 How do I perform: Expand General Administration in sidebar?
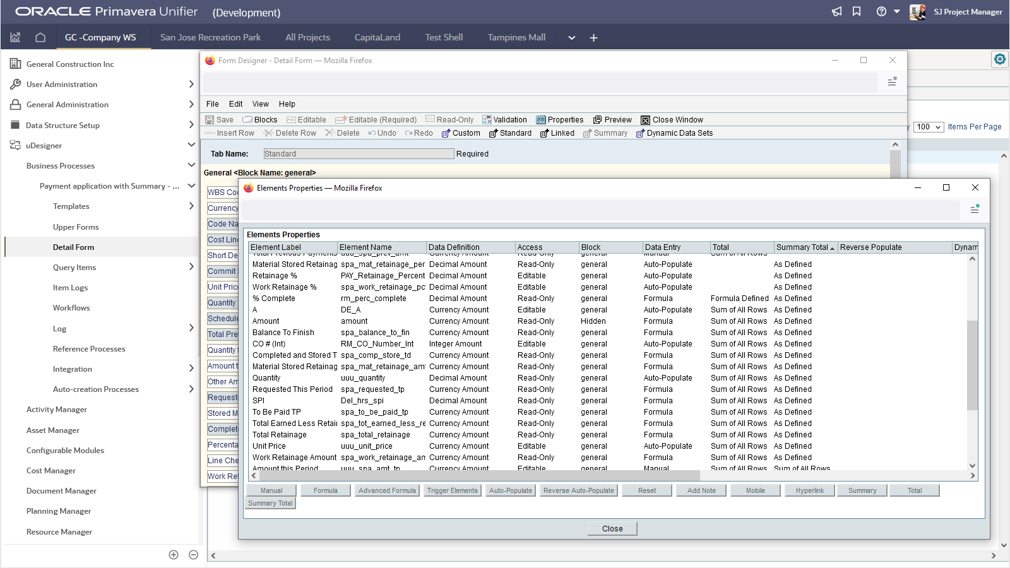(x=191, y=104)
